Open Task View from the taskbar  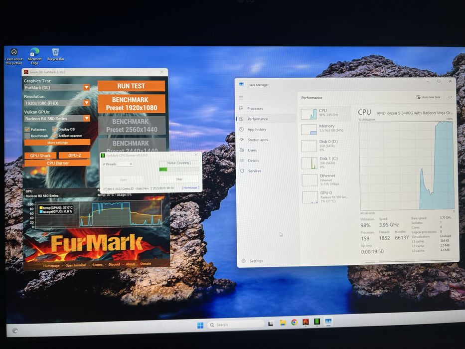pos(271,324)
